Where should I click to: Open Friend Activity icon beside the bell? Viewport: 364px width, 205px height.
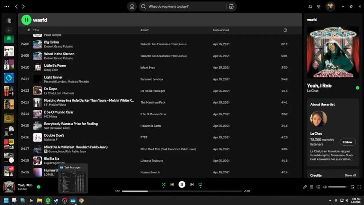pyautogui.click(x=319, y=7)
